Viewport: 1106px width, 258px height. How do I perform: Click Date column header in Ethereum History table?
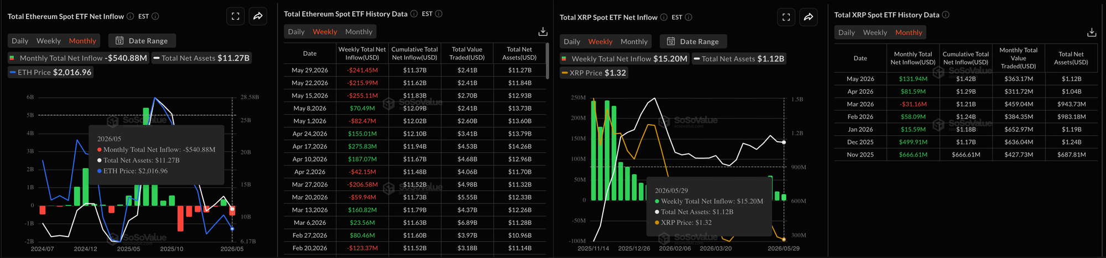coord(310,53)
